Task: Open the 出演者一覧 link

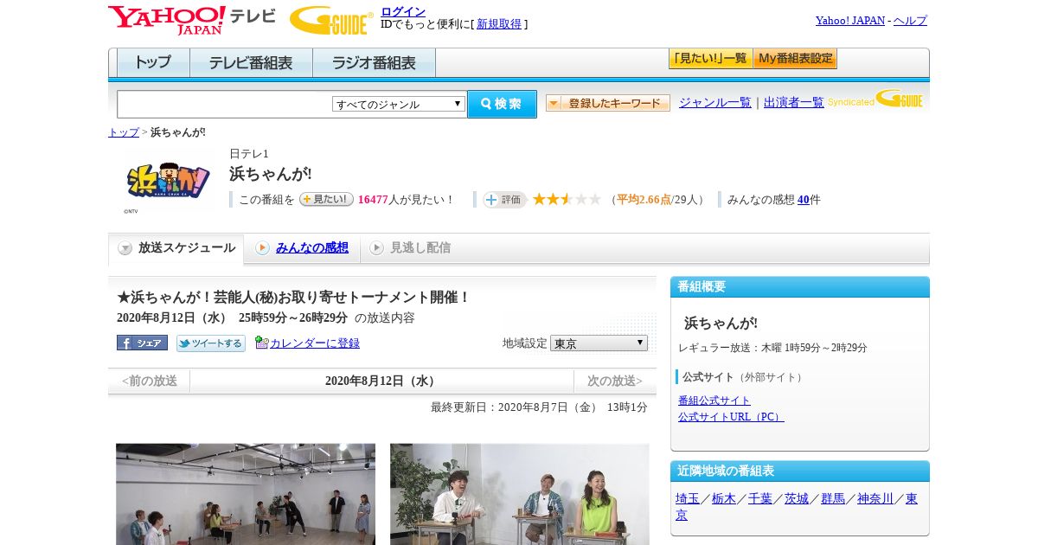Action: 794,102
